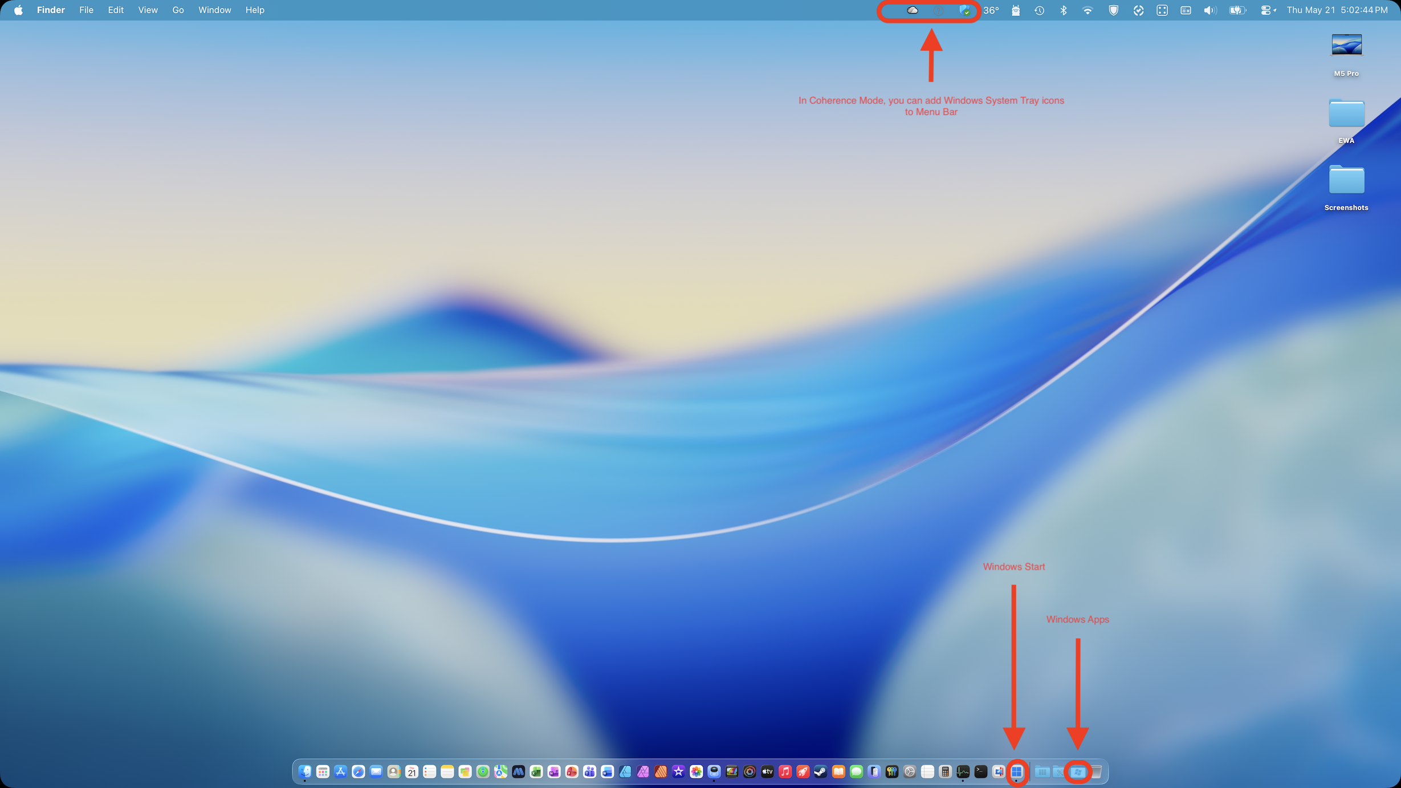This screenshot has height=788, width=1401.
Task: Open the View menu
Action: [148, 10]
